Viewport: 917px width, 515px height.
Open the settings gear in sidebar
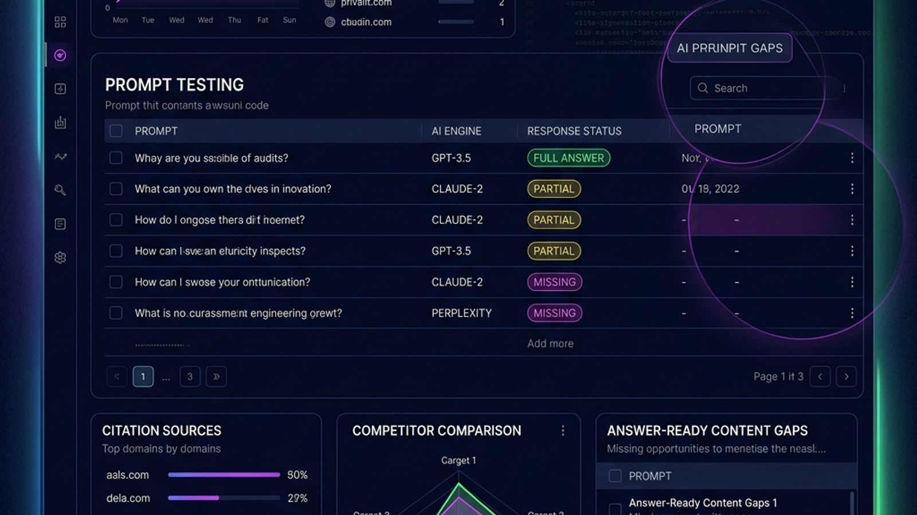tap(60, 257)
